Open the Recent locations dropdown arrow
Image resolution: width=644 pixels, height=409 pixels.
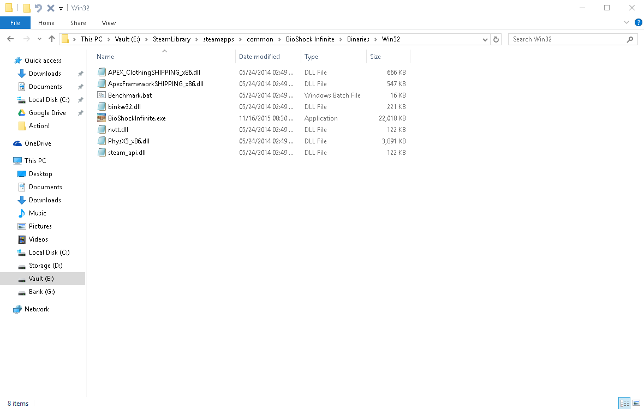pyautogui.click(x=39, y=39)
